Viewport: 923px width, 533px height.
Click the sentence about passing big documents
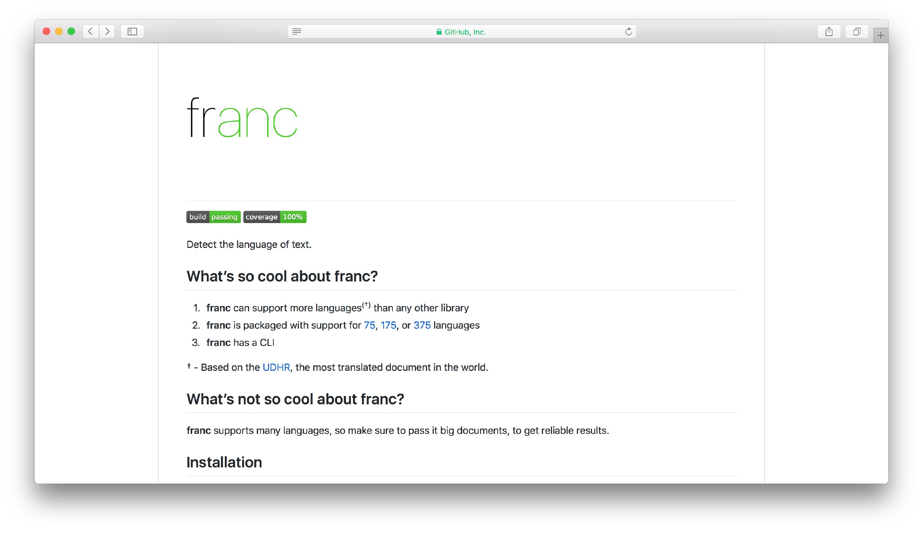coord(398,430)
